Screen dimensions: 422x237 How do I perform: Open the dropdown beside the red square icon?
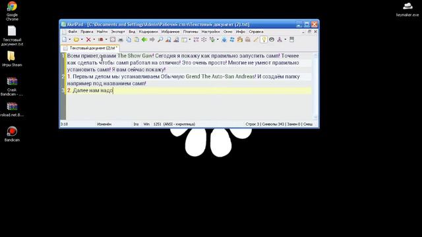click(x=106, y=39)
